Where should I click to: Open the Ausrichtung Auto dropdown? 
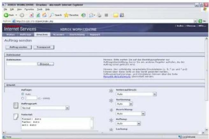coord(130,114)
